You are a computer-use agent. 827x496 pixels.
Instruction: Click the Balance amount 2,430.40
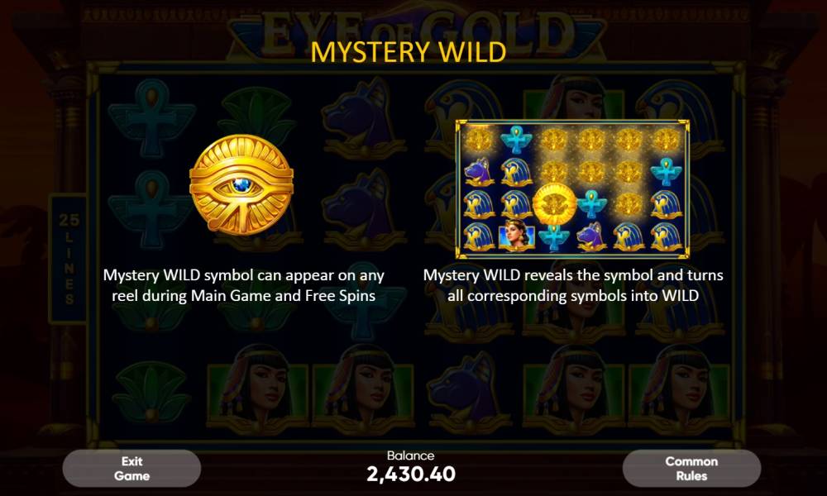(x=411, y=474)
